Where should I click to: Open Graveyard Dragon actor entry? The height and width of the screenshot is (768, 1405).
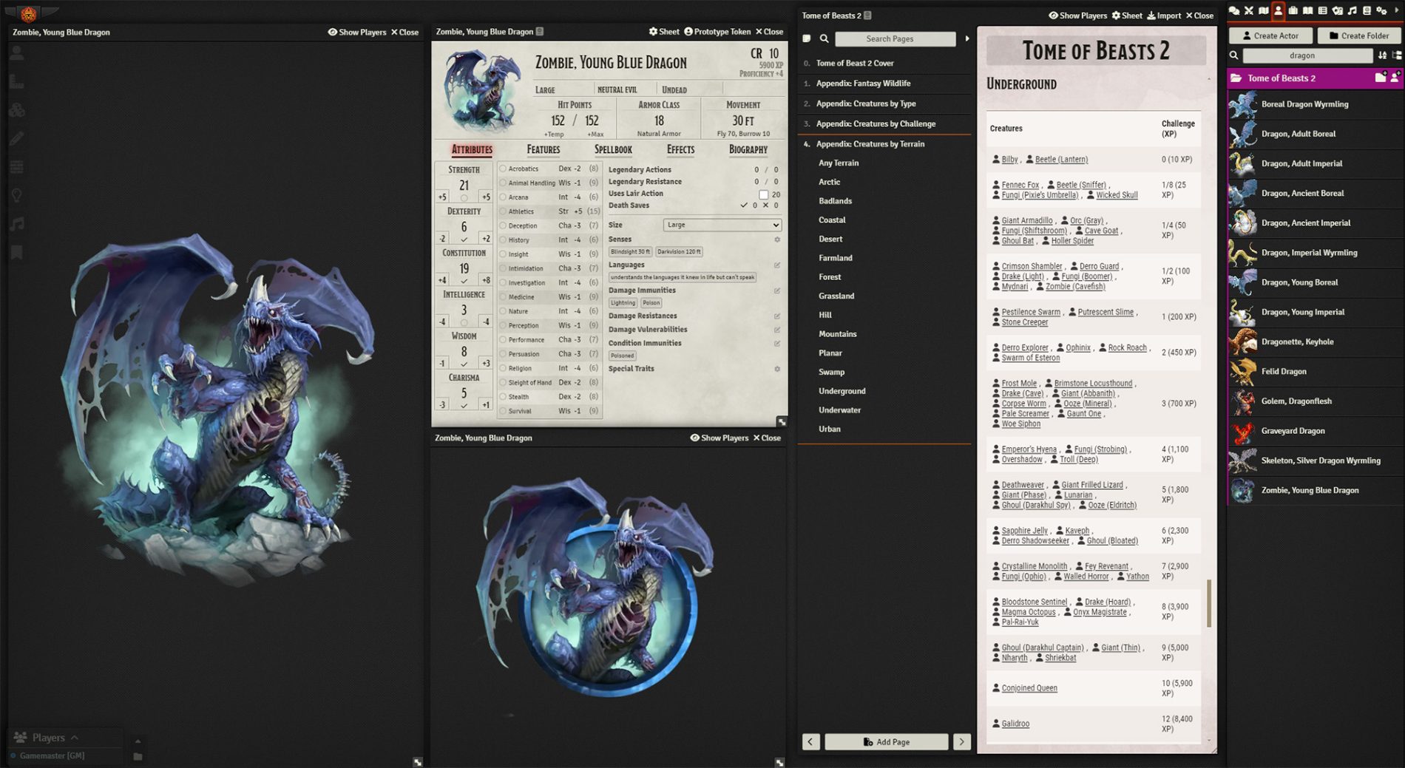(1315, 431)
